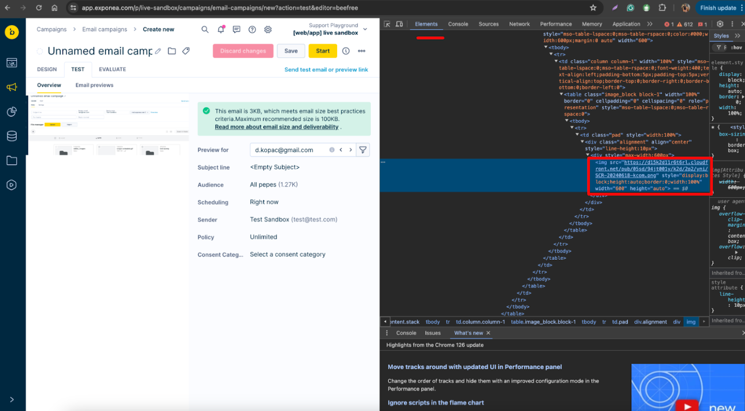745x411 pixels.
Task: Open the three-dot more options menu
Action: (x=362, y=51)
